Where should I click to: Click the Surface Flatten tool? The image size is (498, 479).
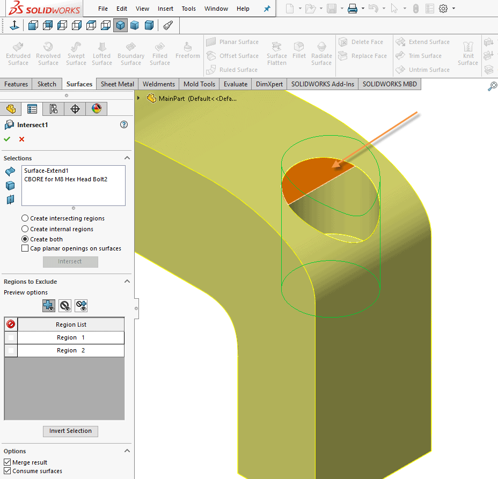pyautogui.click(x=276, y=54)
